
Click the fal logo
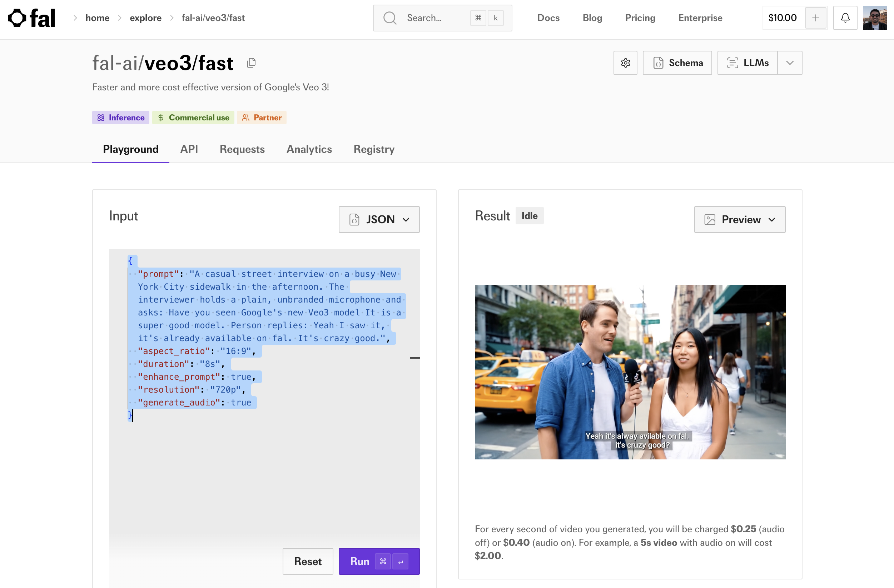point(31,18)
